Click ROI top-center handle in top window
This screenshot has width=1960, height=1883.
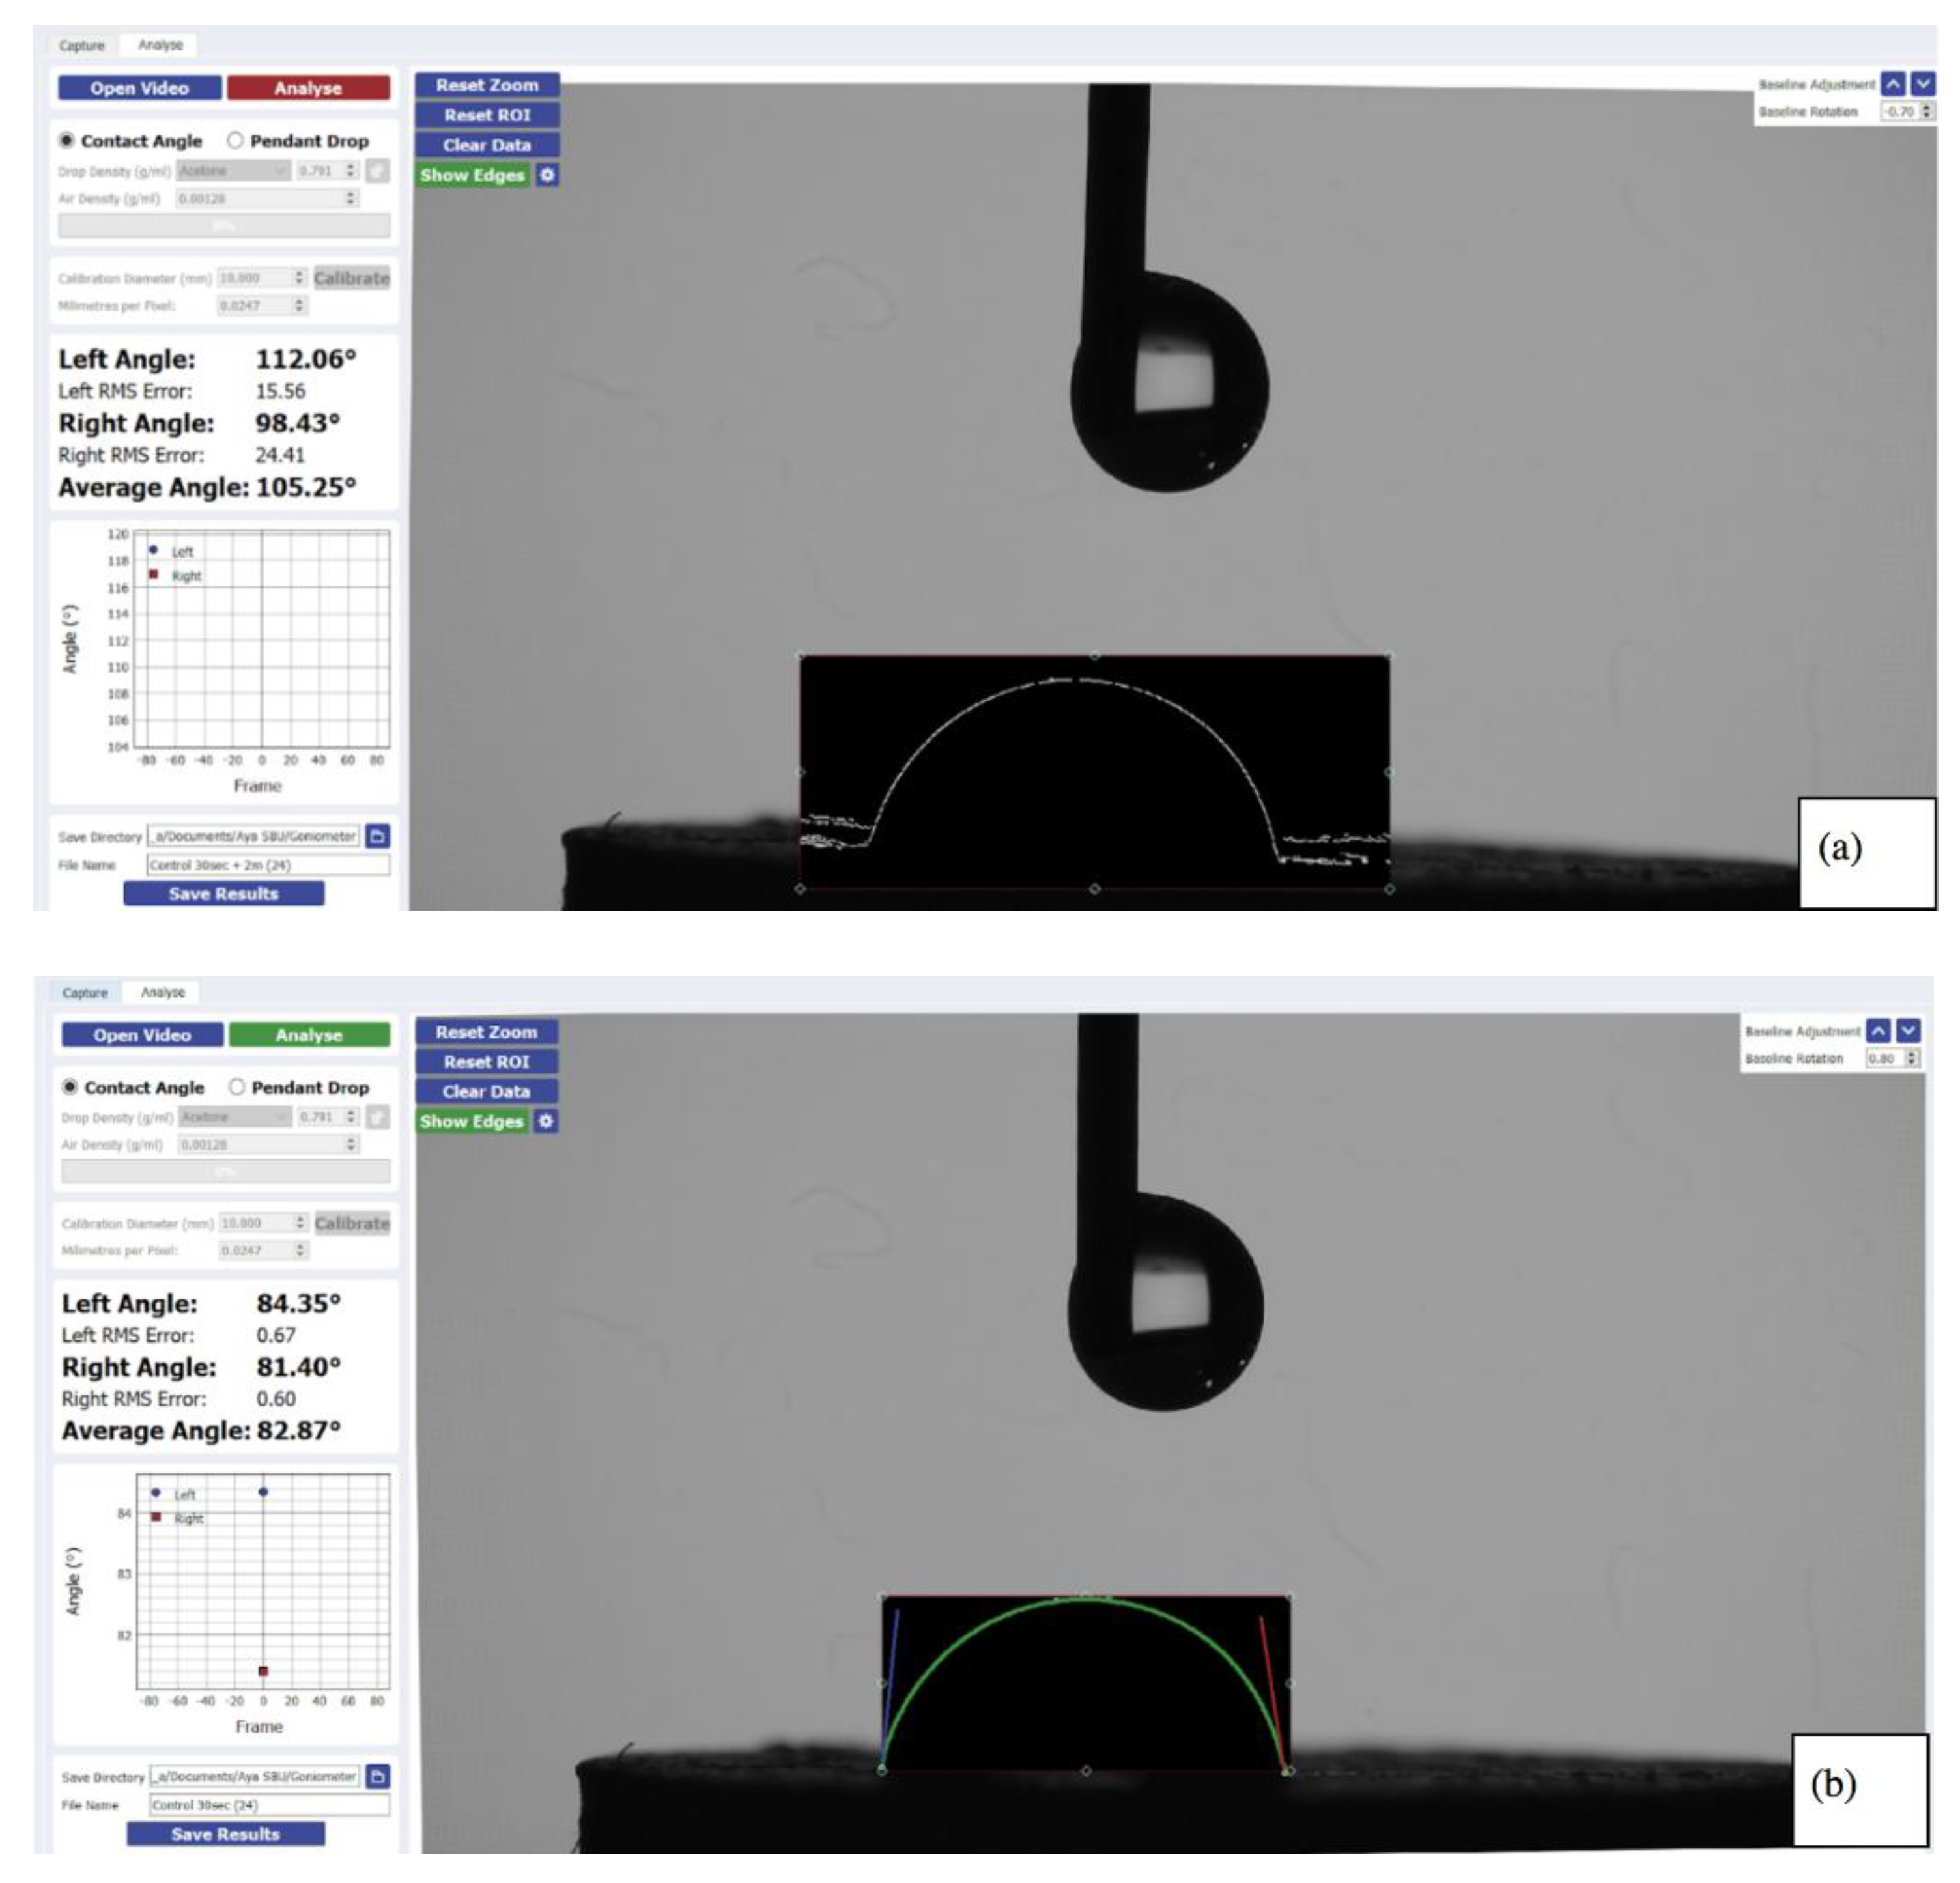pyautogui.click(x=1094, y=655)
